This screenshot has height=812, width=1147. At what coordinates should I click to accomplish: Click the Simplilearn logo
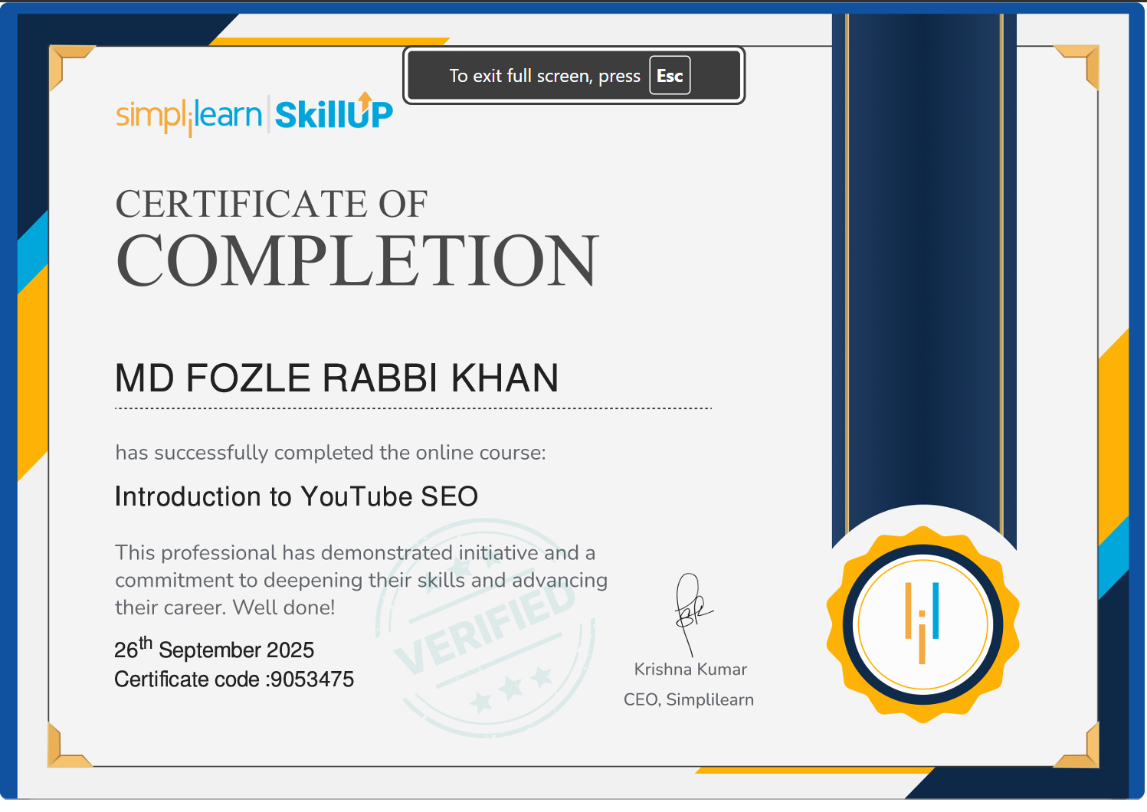tap(186, 113)
